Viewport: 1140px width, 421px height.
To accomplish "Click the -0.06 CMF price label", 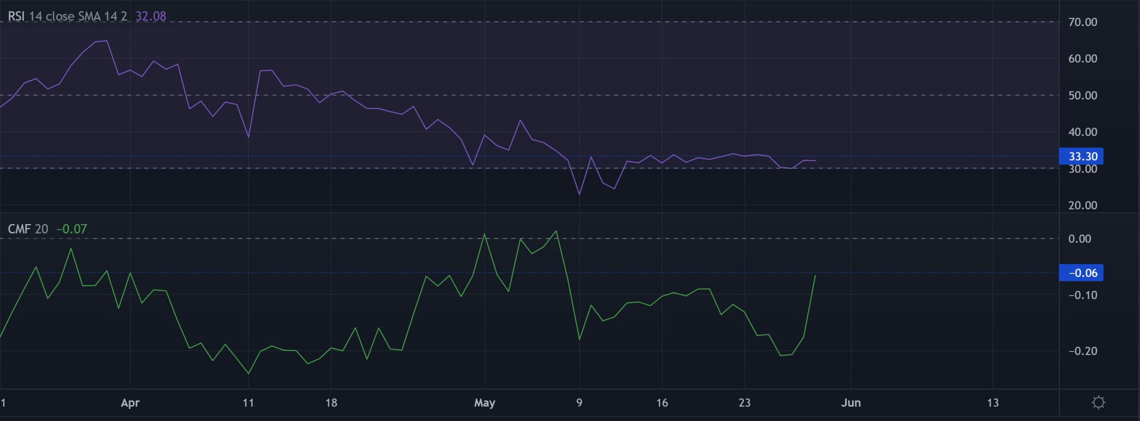I will point(1081,273).
